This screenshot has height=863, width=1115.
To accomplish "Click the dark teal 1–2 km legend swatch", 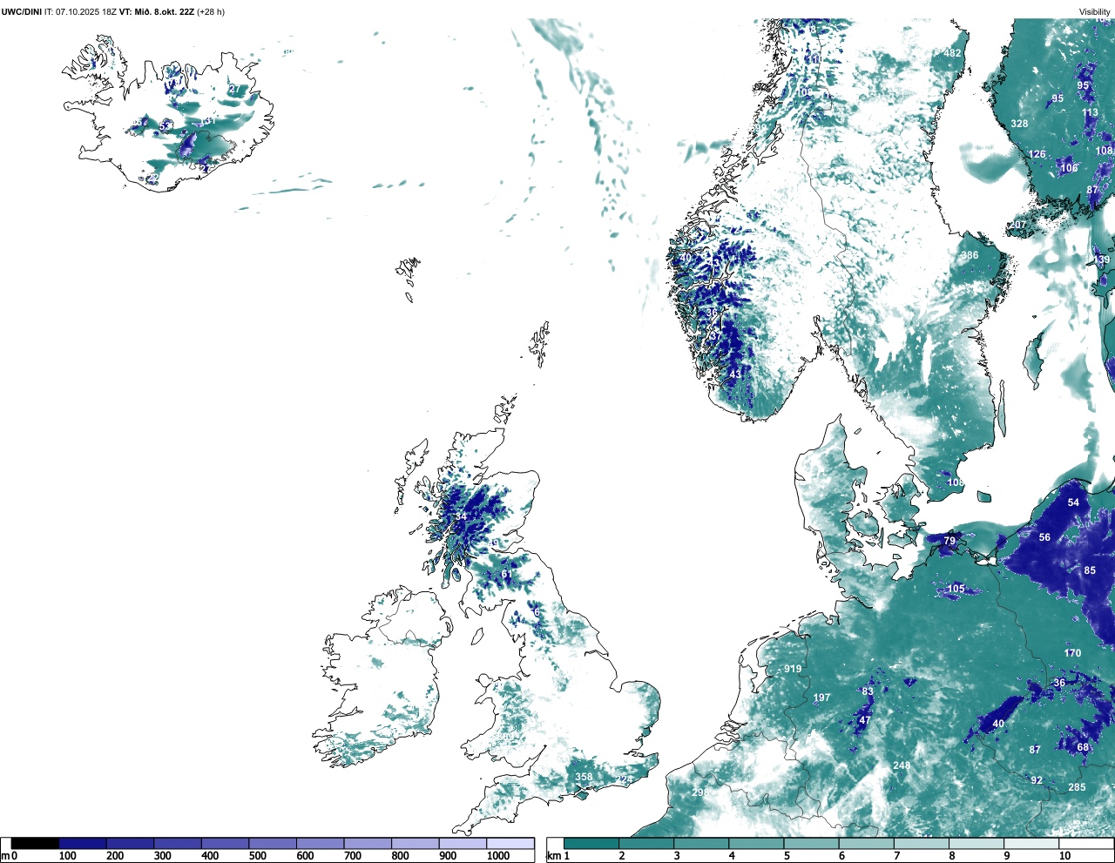I will point(591,843).
